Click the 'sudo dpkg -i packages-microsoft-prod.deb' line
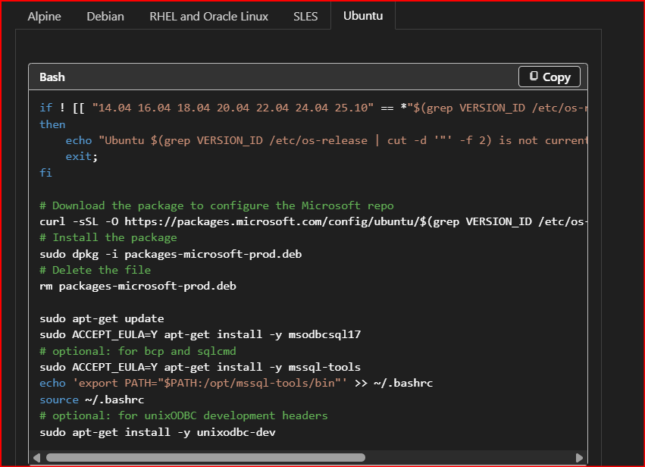 pyautogui.click(x=171, y=254)
